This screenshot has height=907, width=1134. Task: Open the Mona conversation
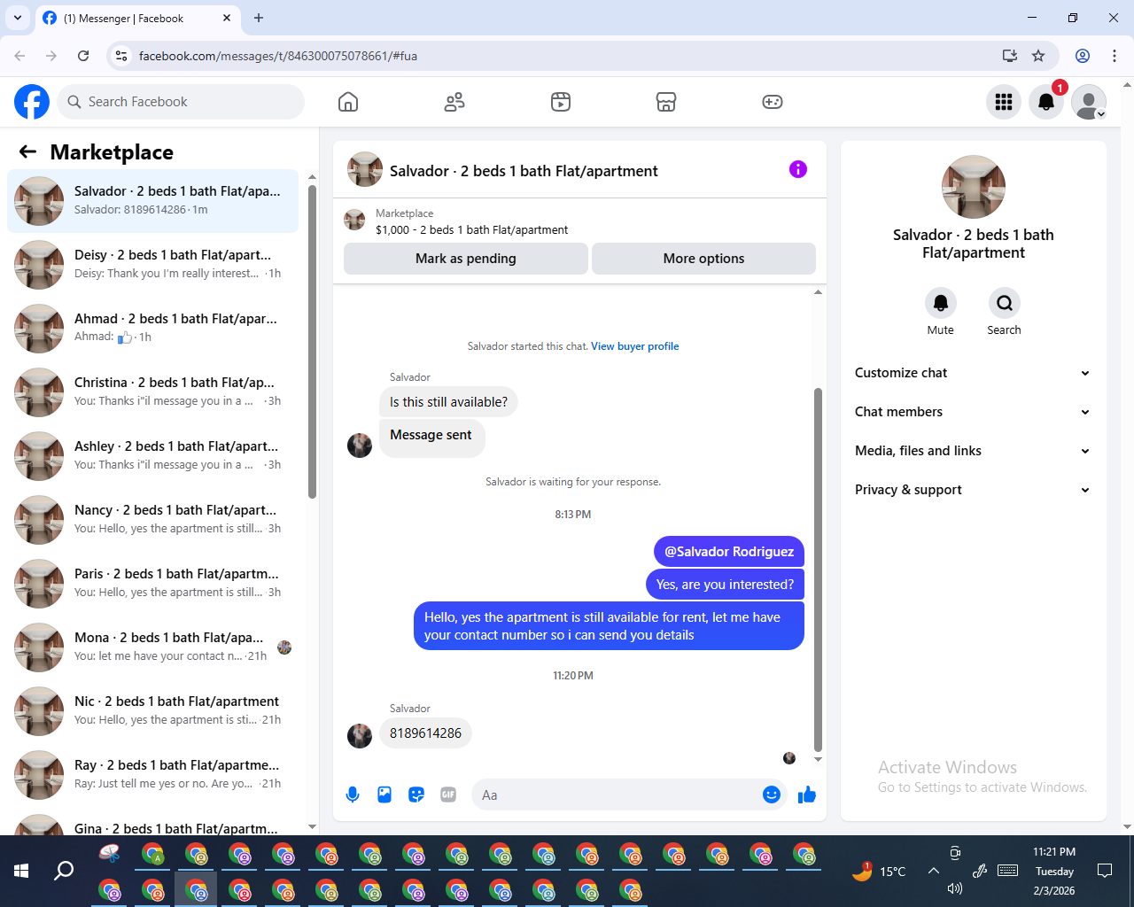(152, 647)
